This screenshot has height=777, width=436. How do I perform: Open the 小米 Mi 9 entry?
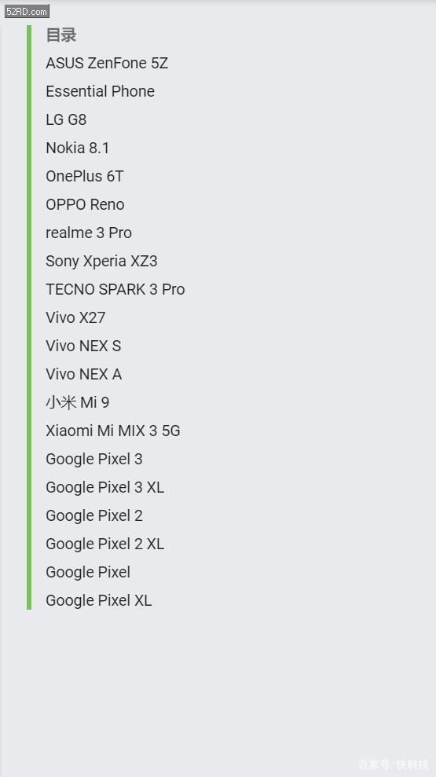77,402
